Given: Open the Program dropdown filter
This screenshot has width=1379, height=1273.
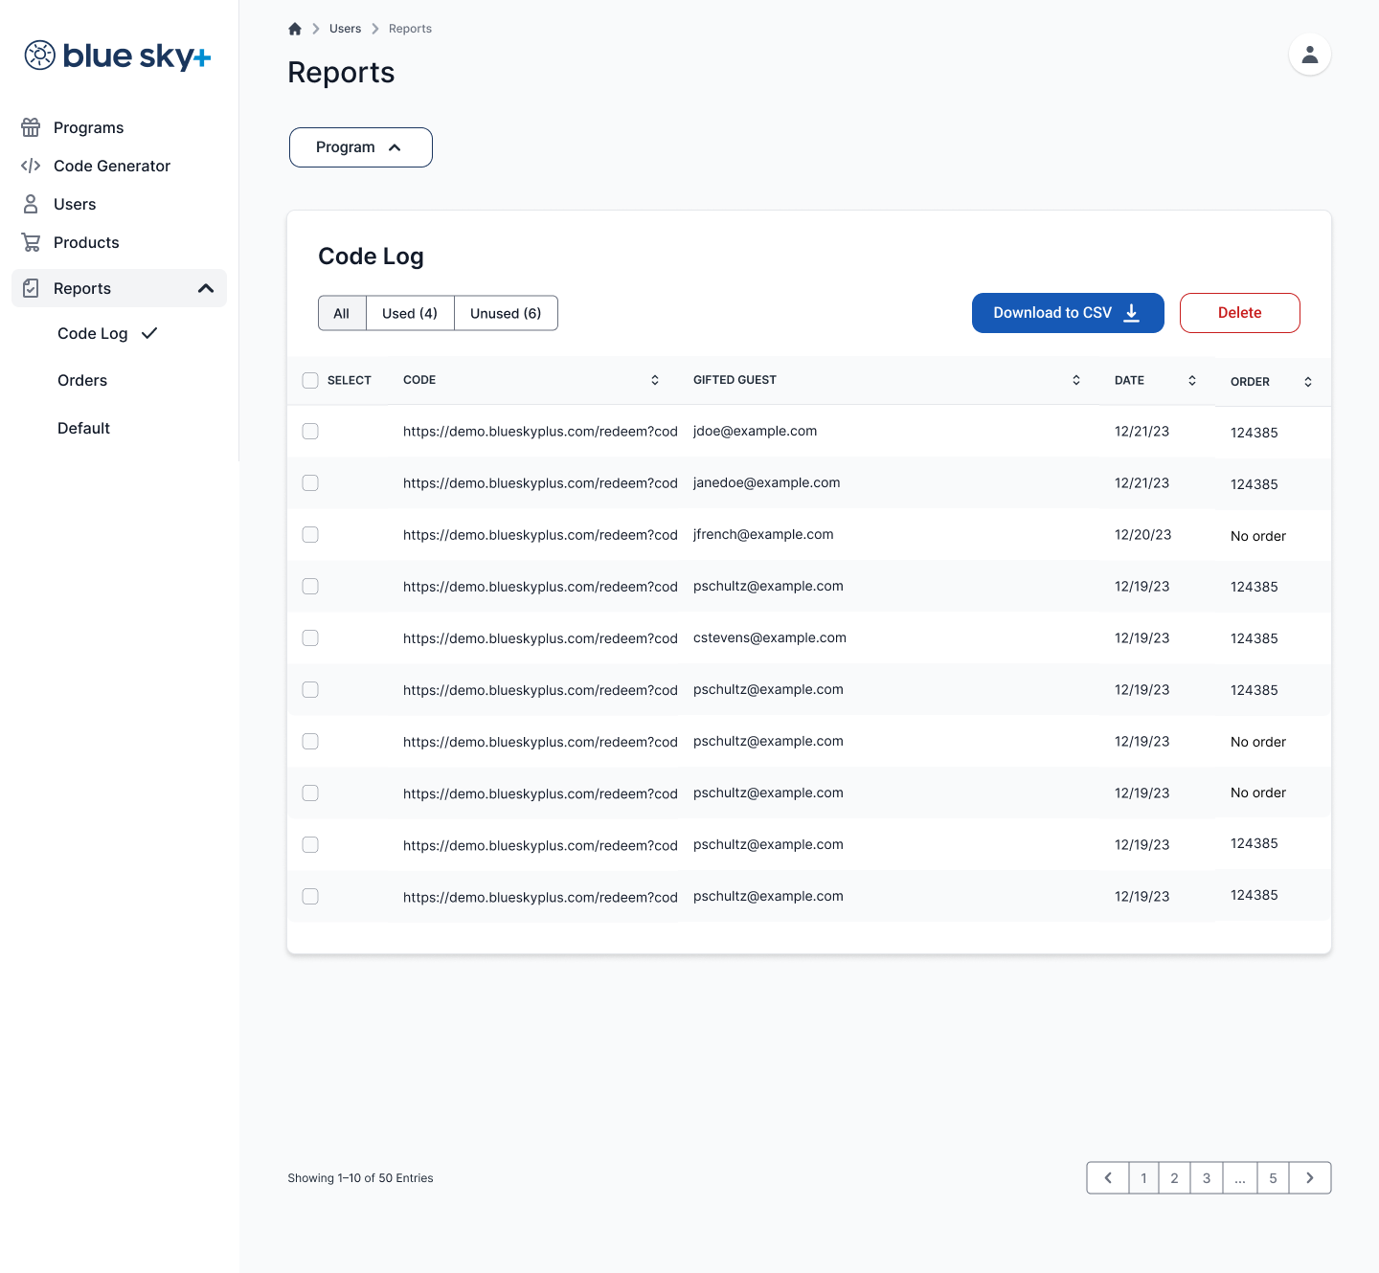Looking at the screenshot, I should (x=360, y=147).
